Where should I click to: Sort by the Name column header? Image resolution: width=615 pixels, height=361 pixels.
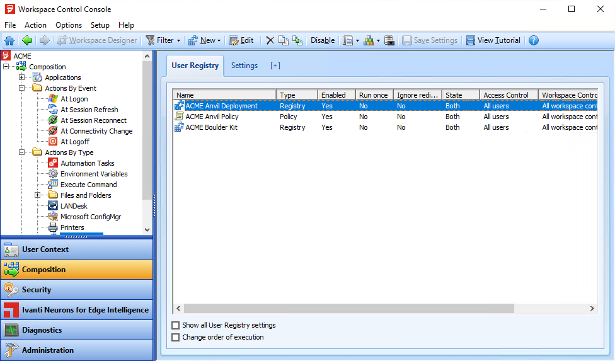(225, 95)
